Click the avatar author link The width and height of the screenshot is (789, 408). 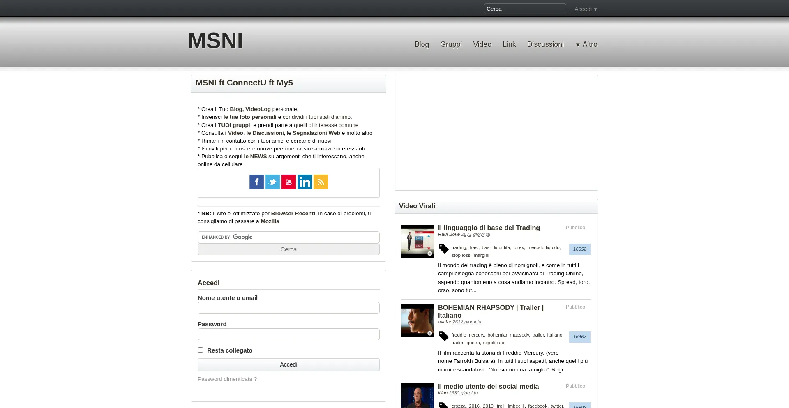[445, 322]
